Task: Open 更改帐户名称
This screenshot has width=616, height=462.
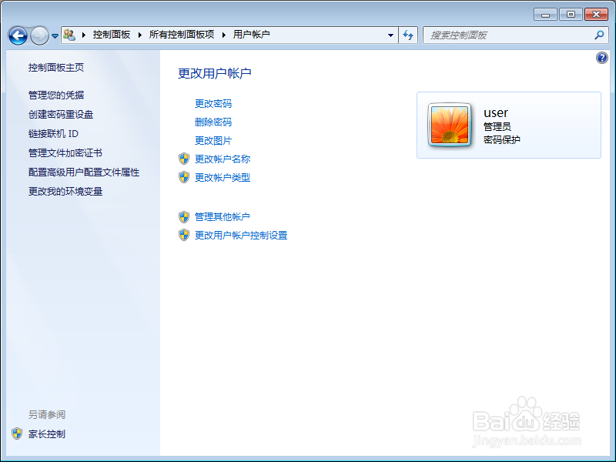Action: [223, 159]
